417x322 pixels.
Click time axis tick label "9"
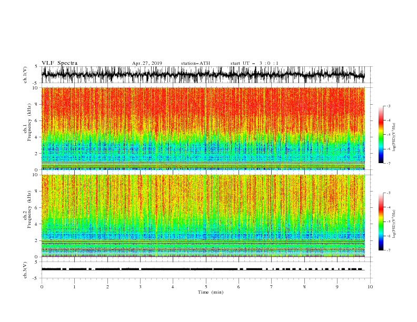tap(337, 287)
